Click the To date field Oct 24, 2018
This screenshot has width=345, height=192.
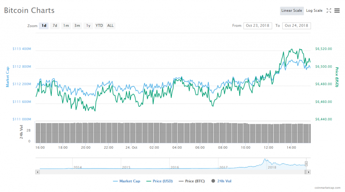point(296,26)
